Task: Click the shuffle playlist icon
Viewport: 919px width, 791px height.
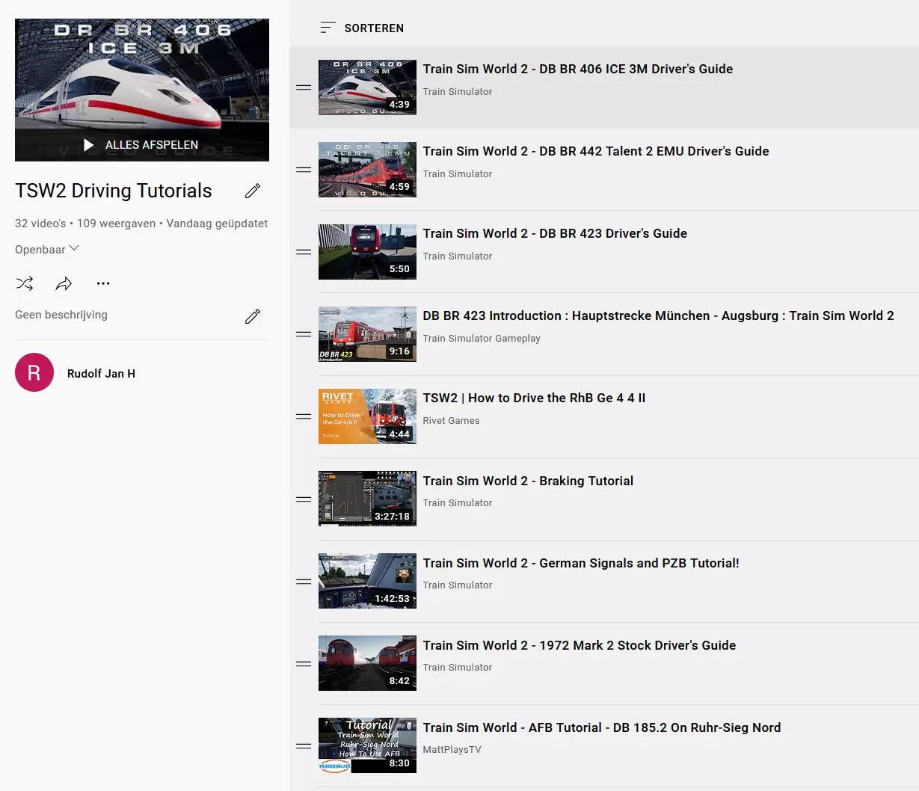Action: (x=25, y=283)
